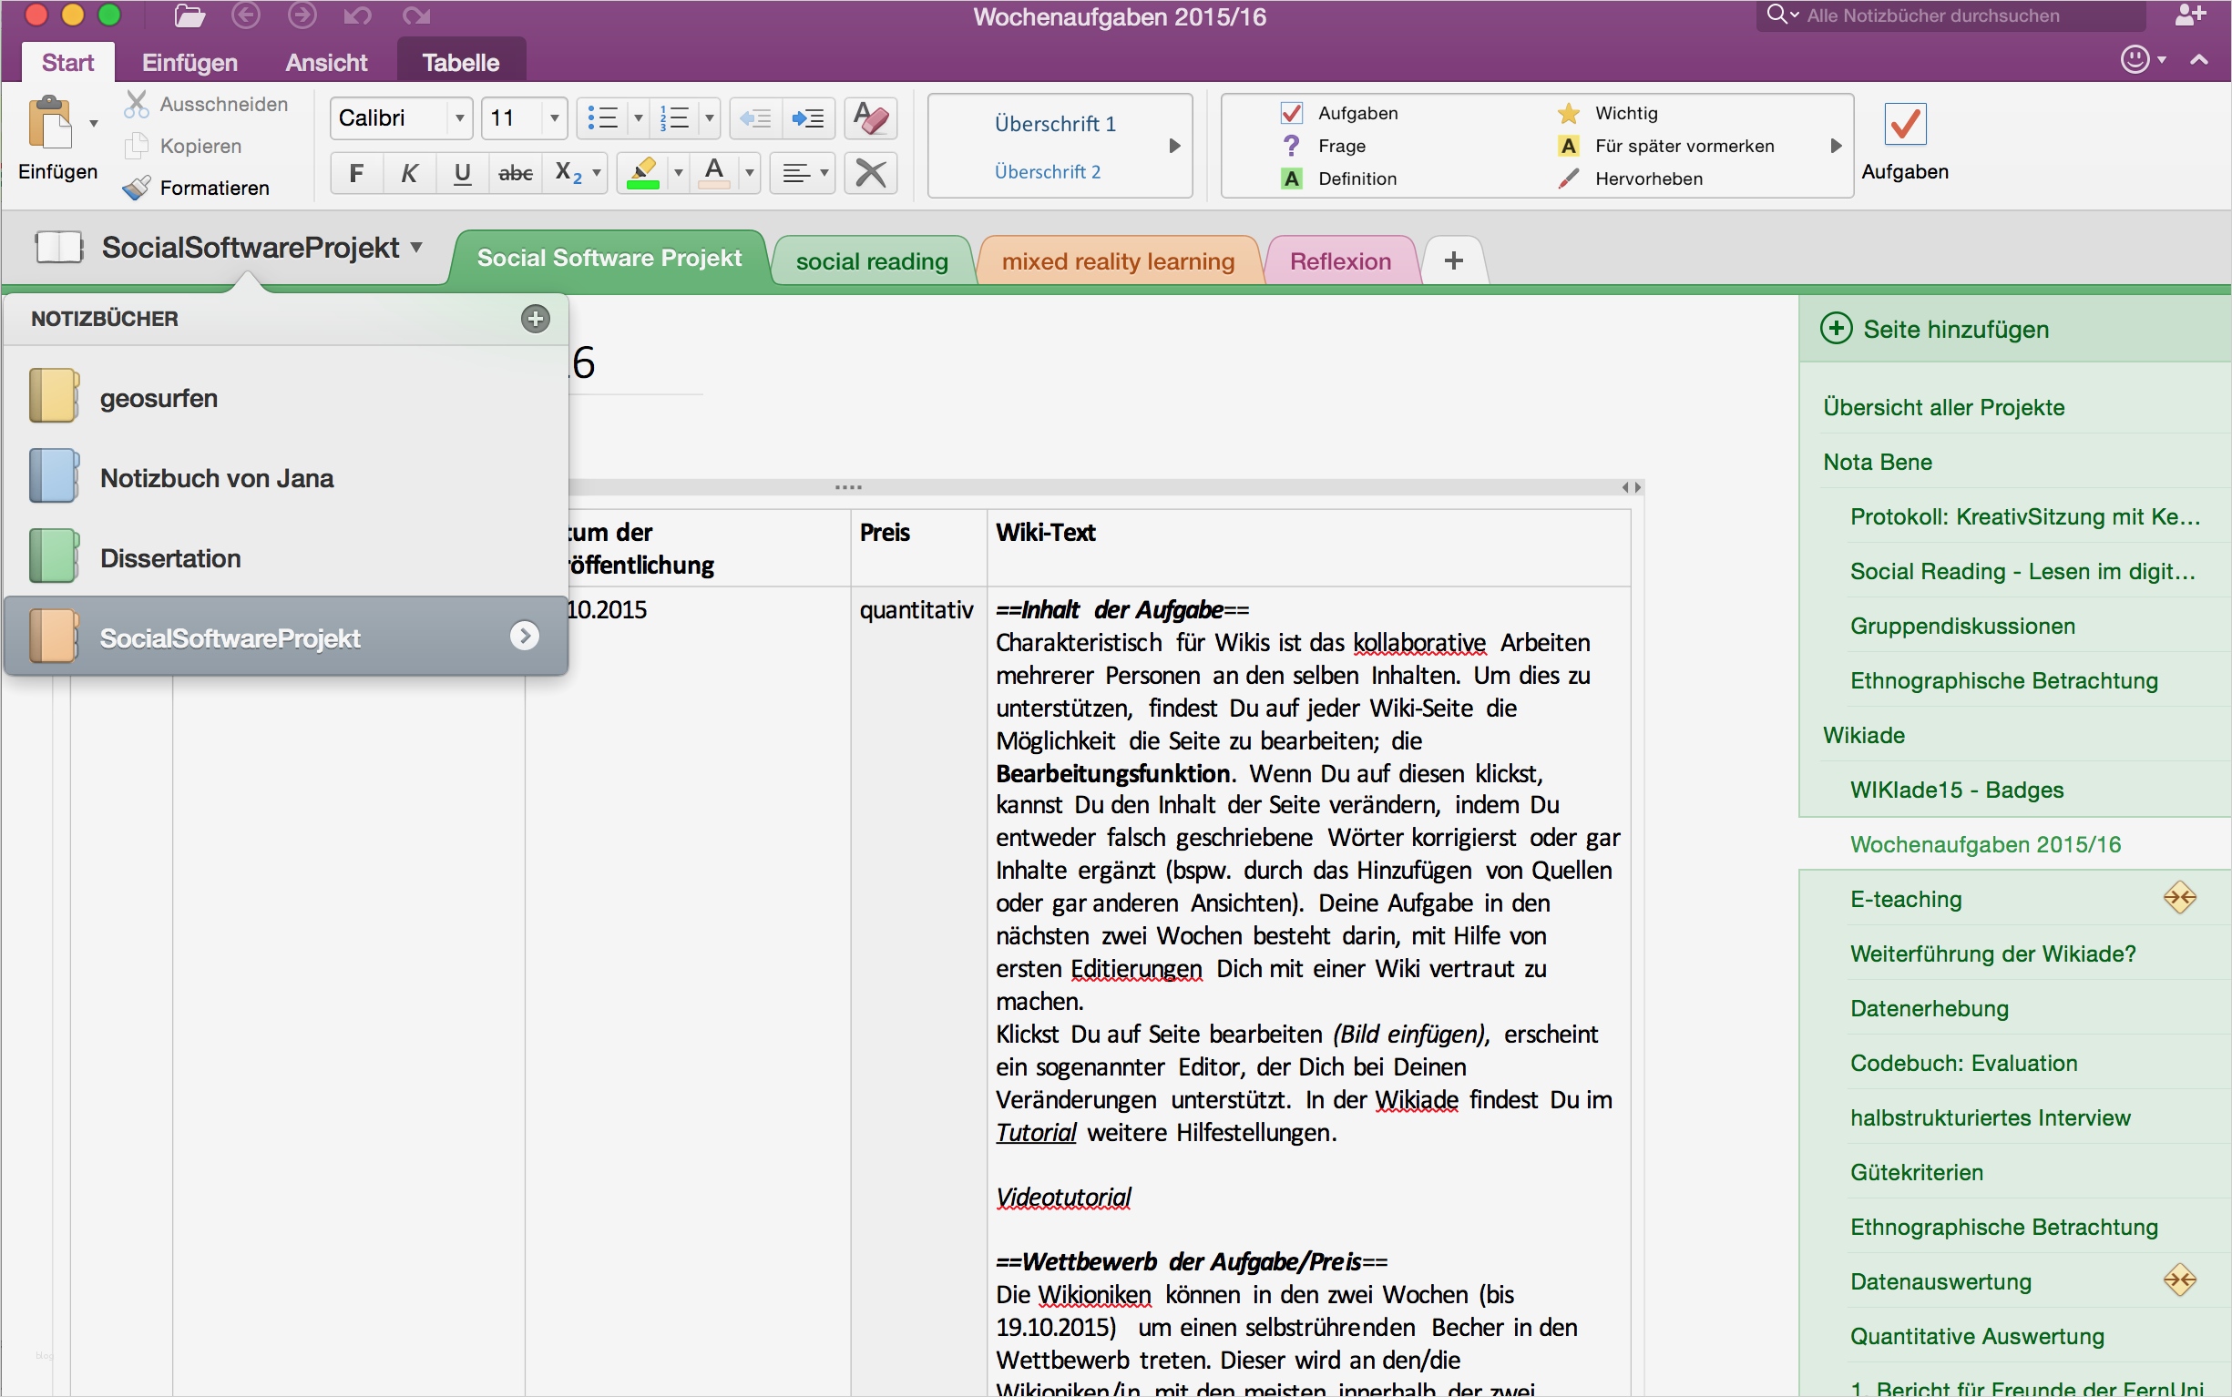The width and height of the screenshot is (2232, 1397).
Task: Open more tag options arrow beside Für später vormerken
Action: point(1836,145)
